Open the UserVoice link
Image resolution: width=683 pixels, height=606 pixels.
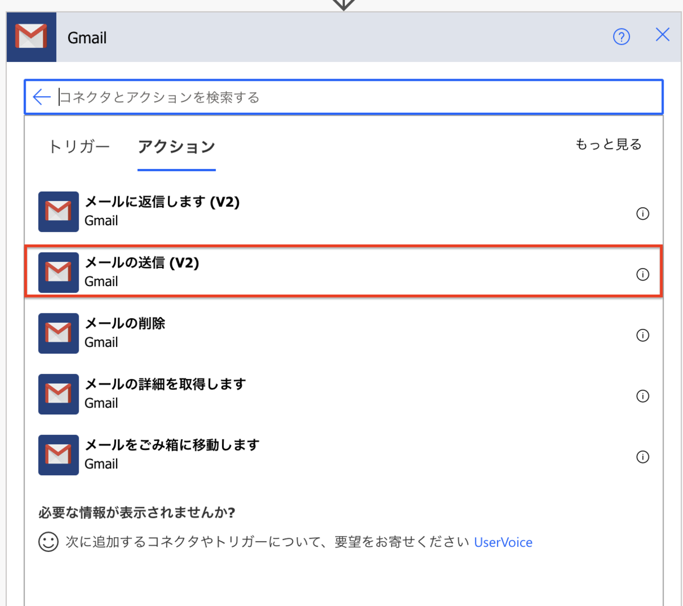[503, 542]
